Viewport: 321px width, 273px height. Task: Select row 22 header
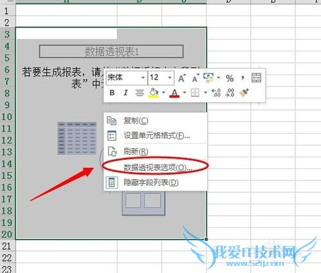(7, 258)
